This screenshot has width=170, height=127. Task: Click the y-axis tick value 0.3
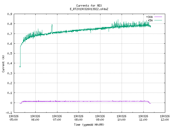click(x=10, y=73)
